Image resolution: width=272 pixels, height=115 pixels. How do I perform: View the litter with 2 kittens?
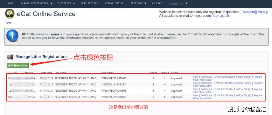195,77
